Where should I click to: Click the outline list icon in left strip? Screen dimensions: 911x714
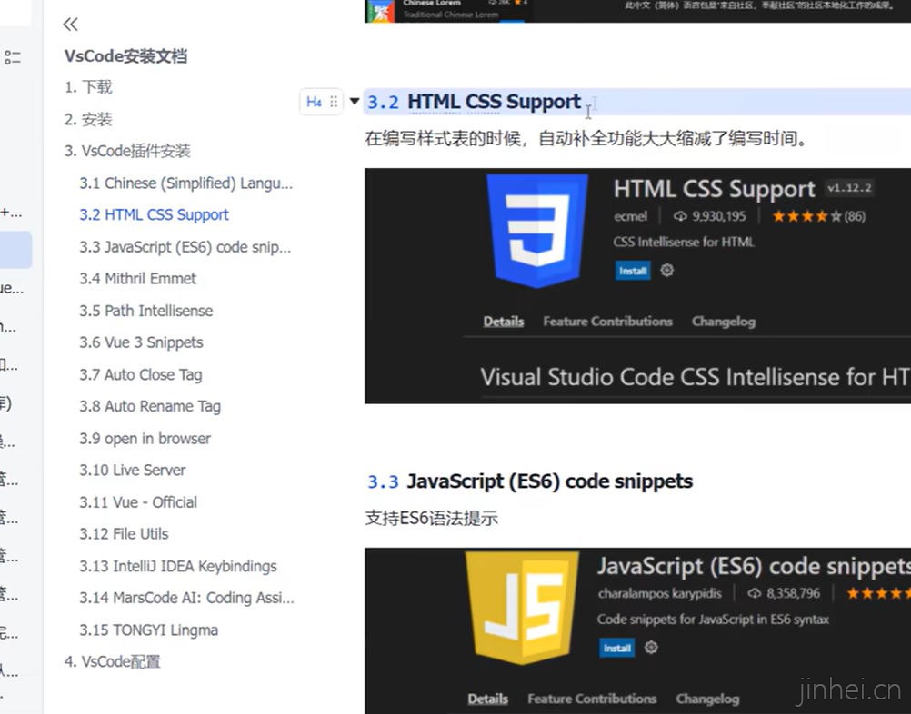(12, 57)
